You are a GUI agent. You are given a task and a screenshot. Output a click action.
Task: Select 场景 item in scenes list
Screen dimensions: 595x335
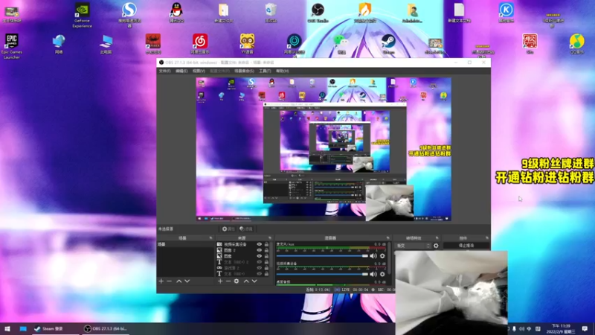click(x=185, y=244)
